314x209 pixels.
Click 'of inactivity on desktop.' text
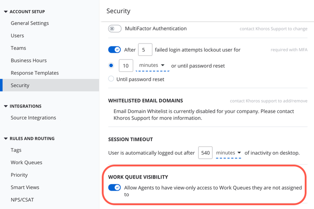tap(272, 153)
